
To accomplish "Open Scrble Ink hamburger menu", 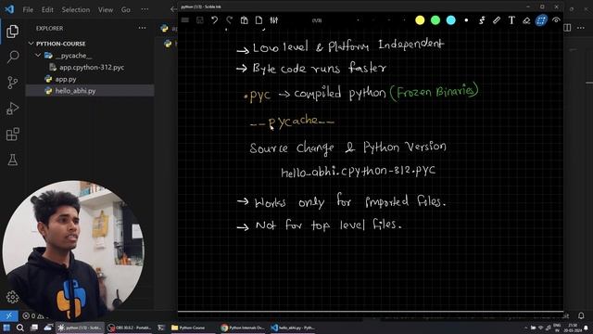I will click(185, 20).
